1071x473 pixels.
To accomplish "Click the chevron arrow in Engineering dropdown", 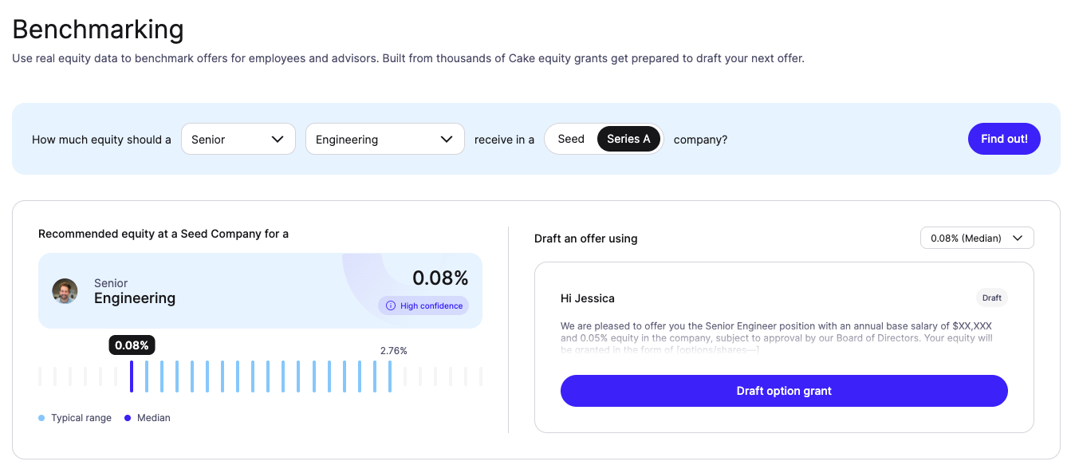I will point(447,139).
